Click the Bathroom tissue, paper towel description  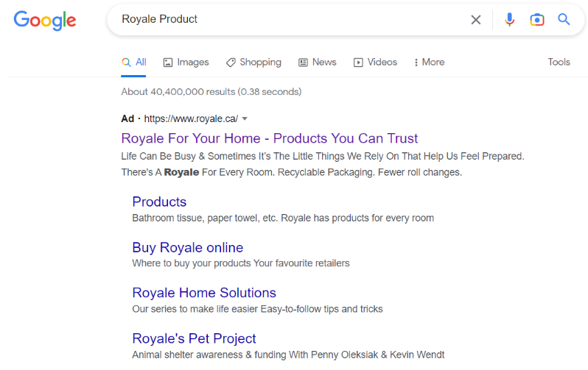283,218
